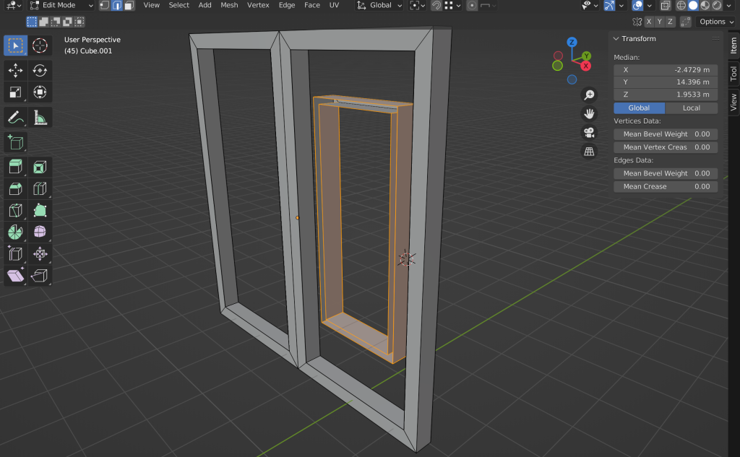
Task: Activate the Annotate pencil tool
Action: pyautogui.click(x=16, y=118)
